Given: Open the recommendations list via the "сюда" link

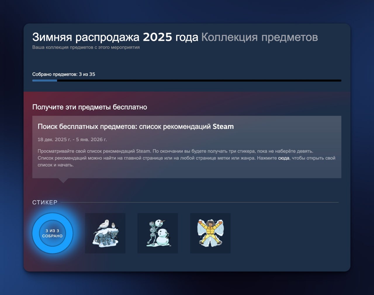Looking at the screenshot, I should point(283,158).
